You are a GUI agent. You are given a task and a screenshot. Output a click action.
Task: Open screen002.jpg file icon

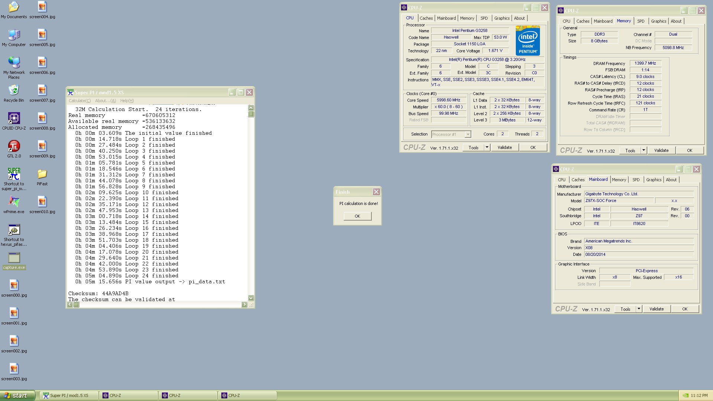pos(14,344)
